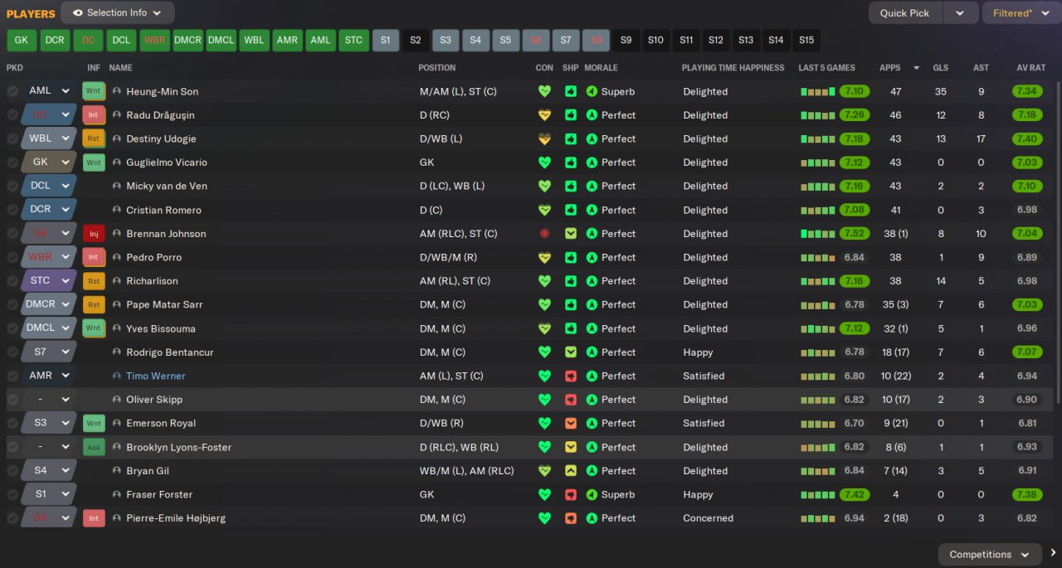Select the STC position slot
The height and width of the screenshot is (568, 1062).
pos(353,40)
